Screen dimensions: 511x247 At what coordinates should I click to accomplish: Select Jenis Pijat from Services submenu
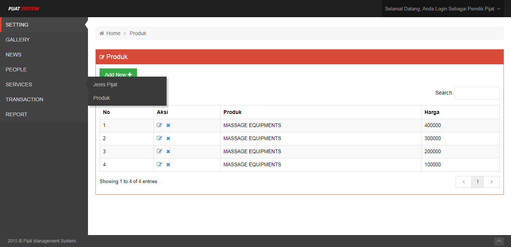pos(105,84)
